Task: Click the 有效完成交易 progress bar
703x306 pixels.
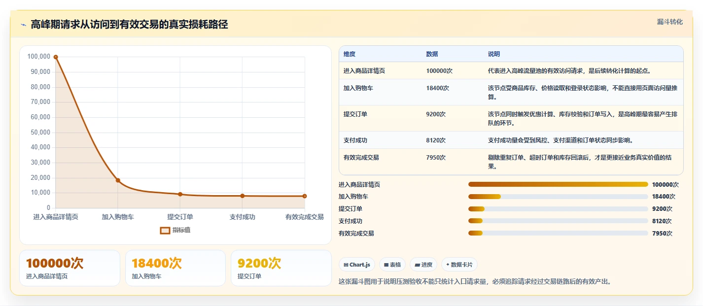Action: tap(558, 233)
